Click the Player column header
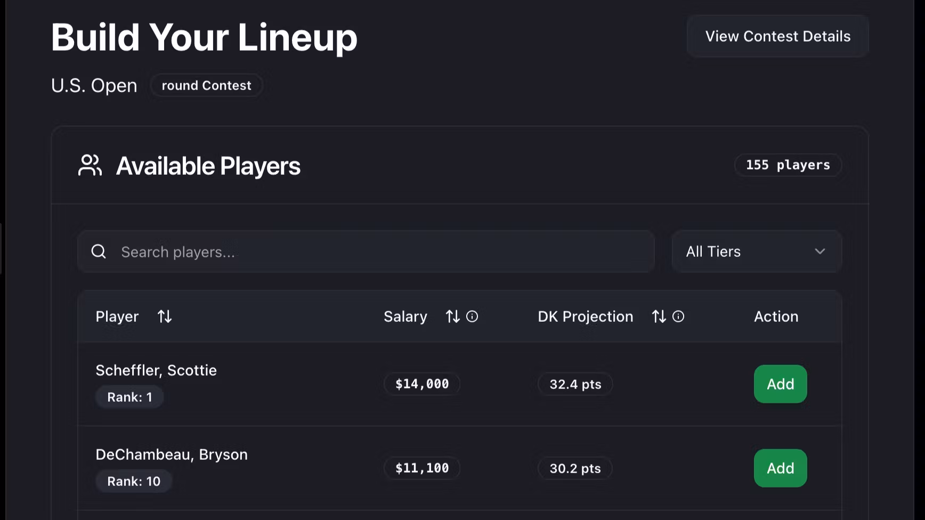 [117, 316]
